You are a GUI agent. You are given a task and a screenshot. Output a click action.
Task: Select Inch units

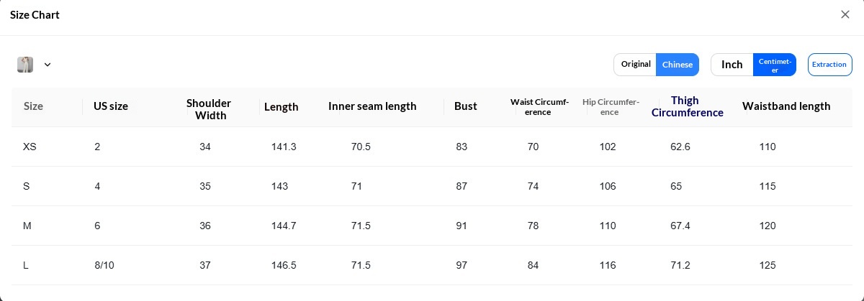click(x=732, y=65)
